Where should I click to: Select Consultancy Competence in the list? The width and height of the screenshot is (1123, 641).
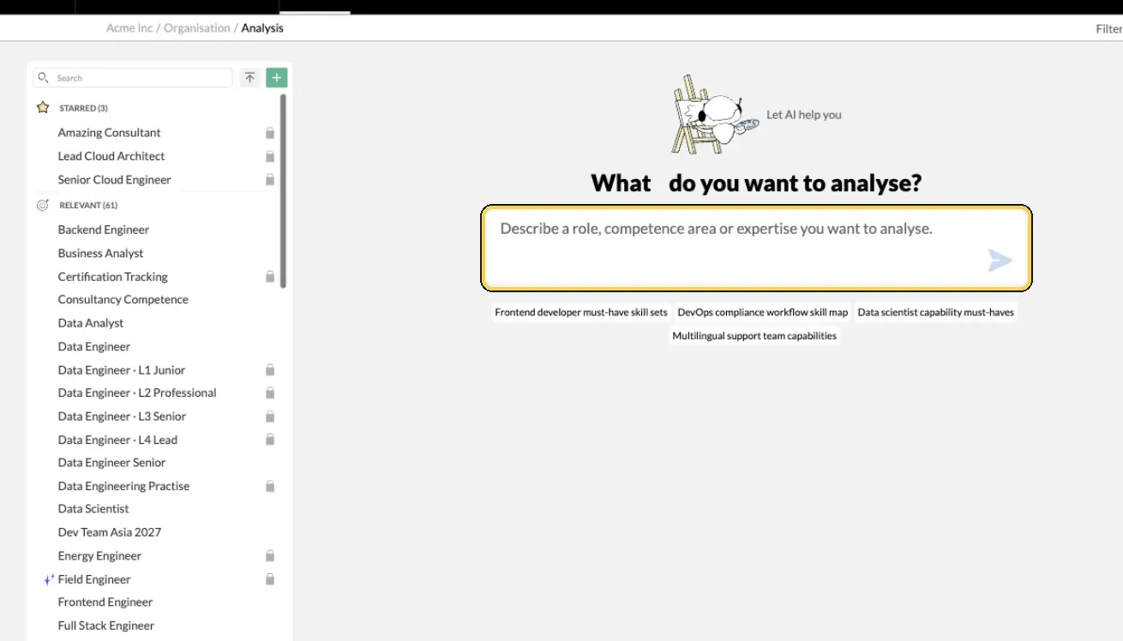click(x=123, y=300)
